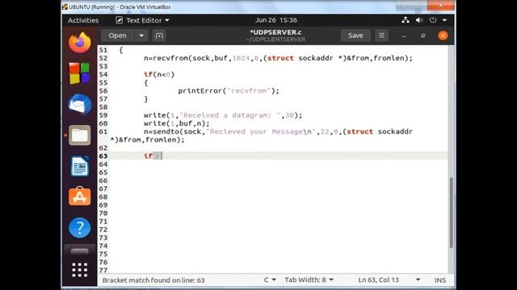Click the power icon in top bar
Image resolution: width=517 pixels, height=290 pixels.
(x=433, y=20)
